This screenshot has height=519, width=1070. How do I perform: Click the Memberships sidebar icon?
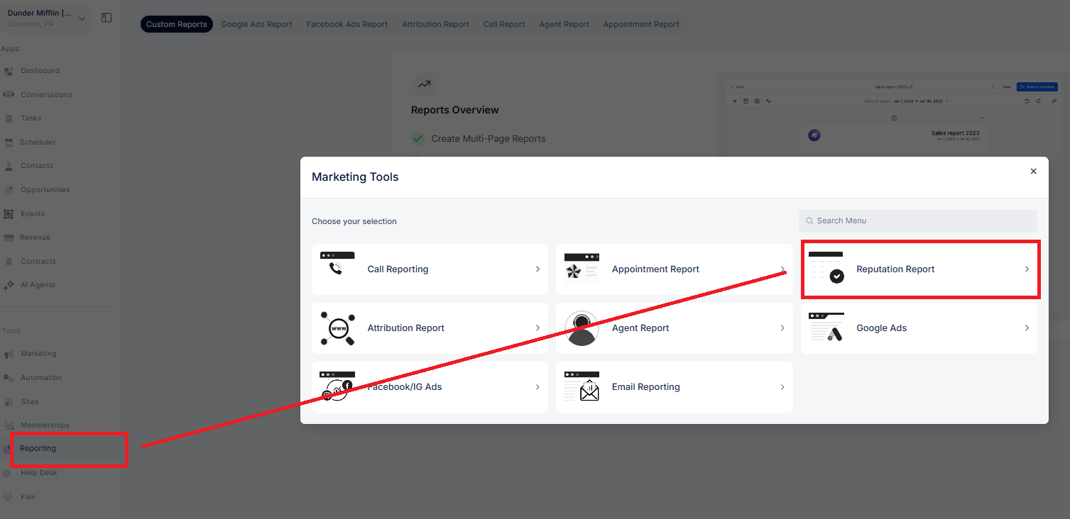[9, 425]
